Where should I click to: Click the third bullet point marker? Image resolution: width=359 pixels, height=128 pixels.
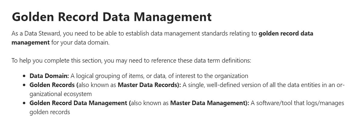click(25, 103)
